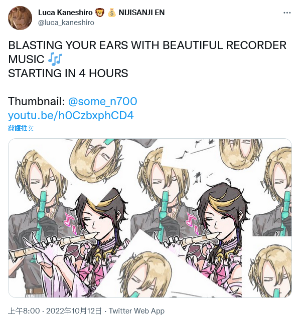Click the white recorder in the artwork
The image size is (300, 323).
coord(53,244)
